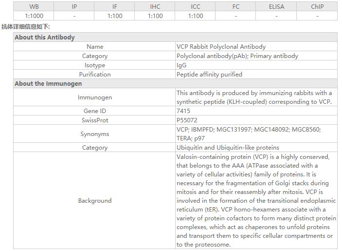Click the 'About the Immunogen' section header
The height and width of the screenshot is (251, 342).
click(x=48, y=84)
